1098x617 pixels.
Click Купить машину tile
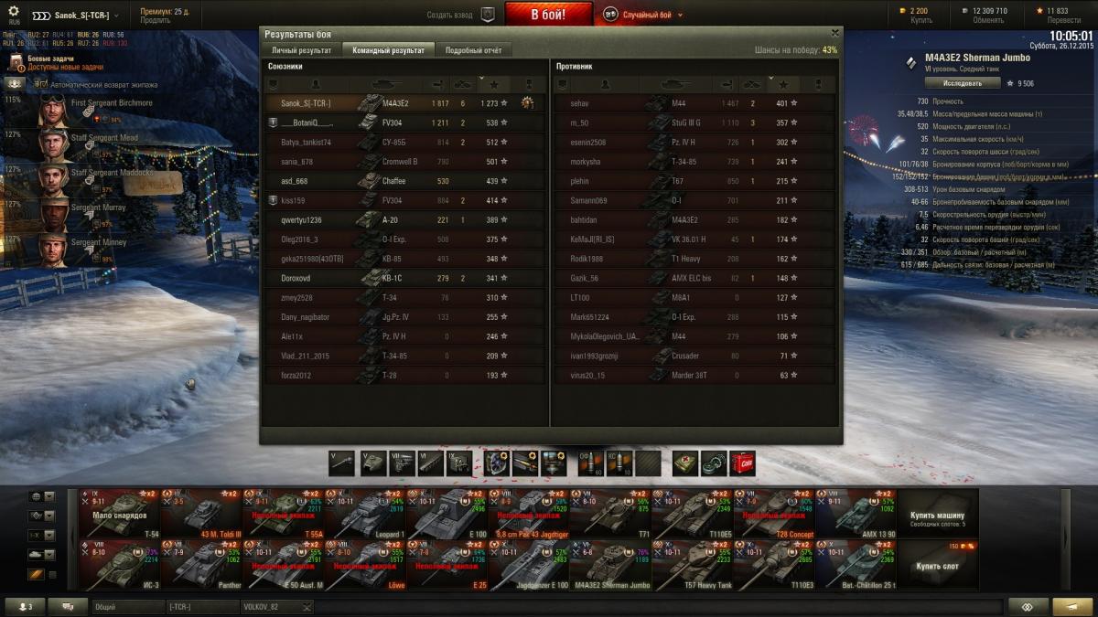pyautogui.click(x=938, y=514)
